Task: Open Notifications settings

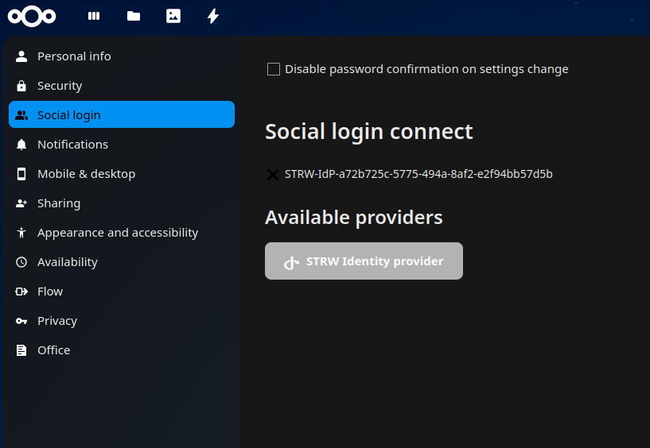Action: [x=72, y=145]
